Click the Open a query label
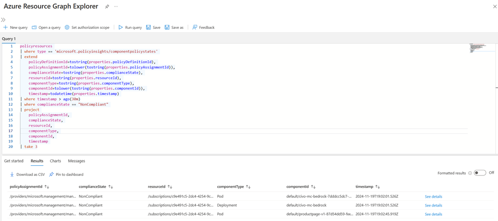Viewport: 498px width, 221px height. click(x=49, y=27)
